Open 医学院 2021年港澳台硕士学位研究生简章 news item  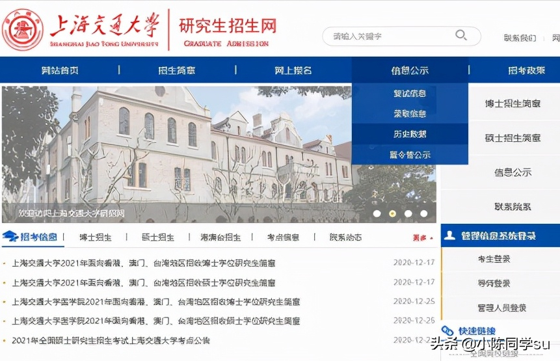tap(156, 321)
